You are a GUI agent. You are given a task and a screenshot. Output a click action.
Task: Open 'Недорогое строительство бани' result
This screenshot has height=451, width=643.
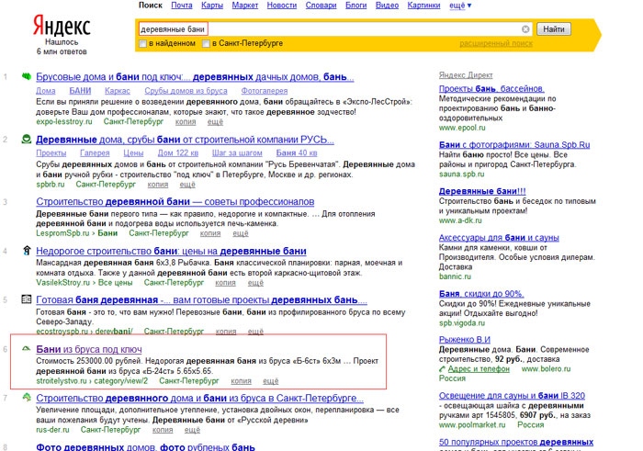pyautogui.click(x=171, y=251)
